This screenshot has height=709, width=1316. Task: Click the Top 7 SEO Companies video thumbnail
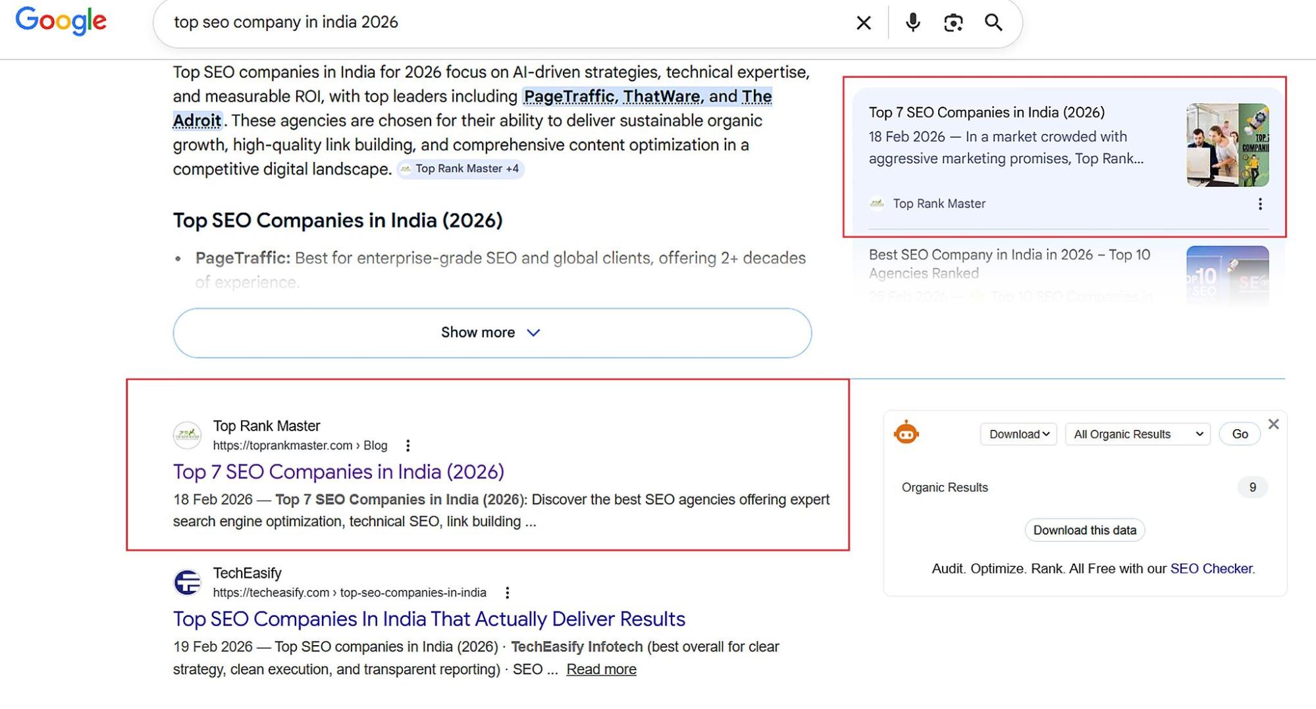coord(1228,145)
